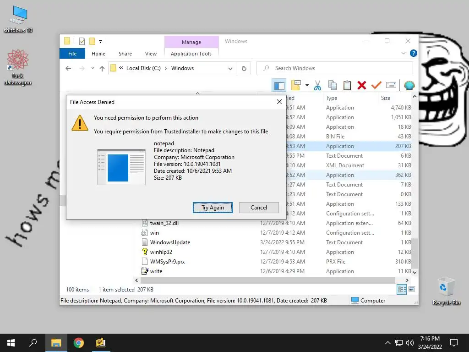Go up one folder level

tap(102, 68)
